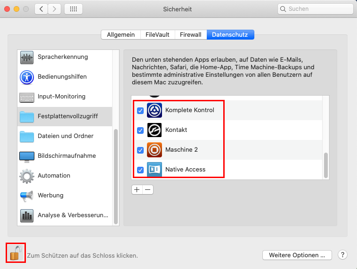
Task: Uncheck the Kontakt checkbox
Action: coord(140,130)
